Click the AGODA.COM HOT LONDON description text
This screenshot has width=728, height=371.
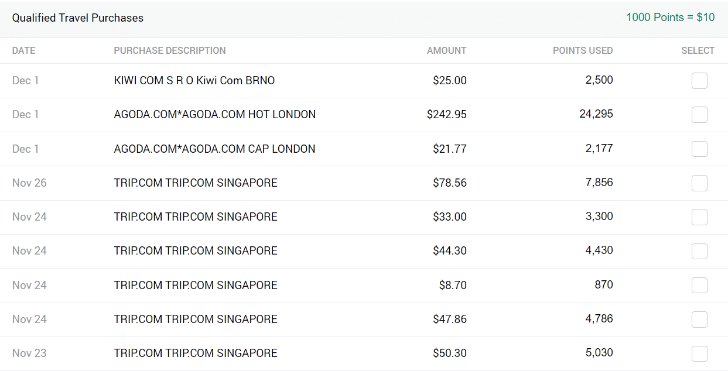tap(215, 115)
